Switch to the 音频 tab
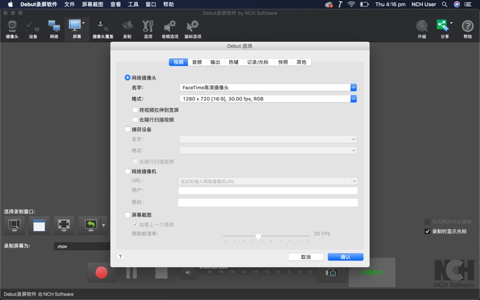Image resolution: width=480 pixels, height=300 pixels. (x=197, y=62)
